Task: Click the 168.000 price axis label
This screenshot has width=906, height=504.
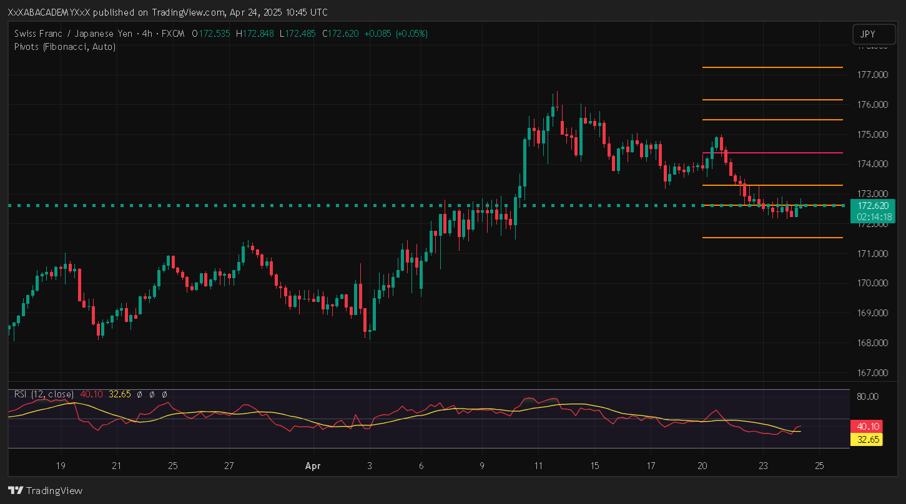Action: [872, 343]
